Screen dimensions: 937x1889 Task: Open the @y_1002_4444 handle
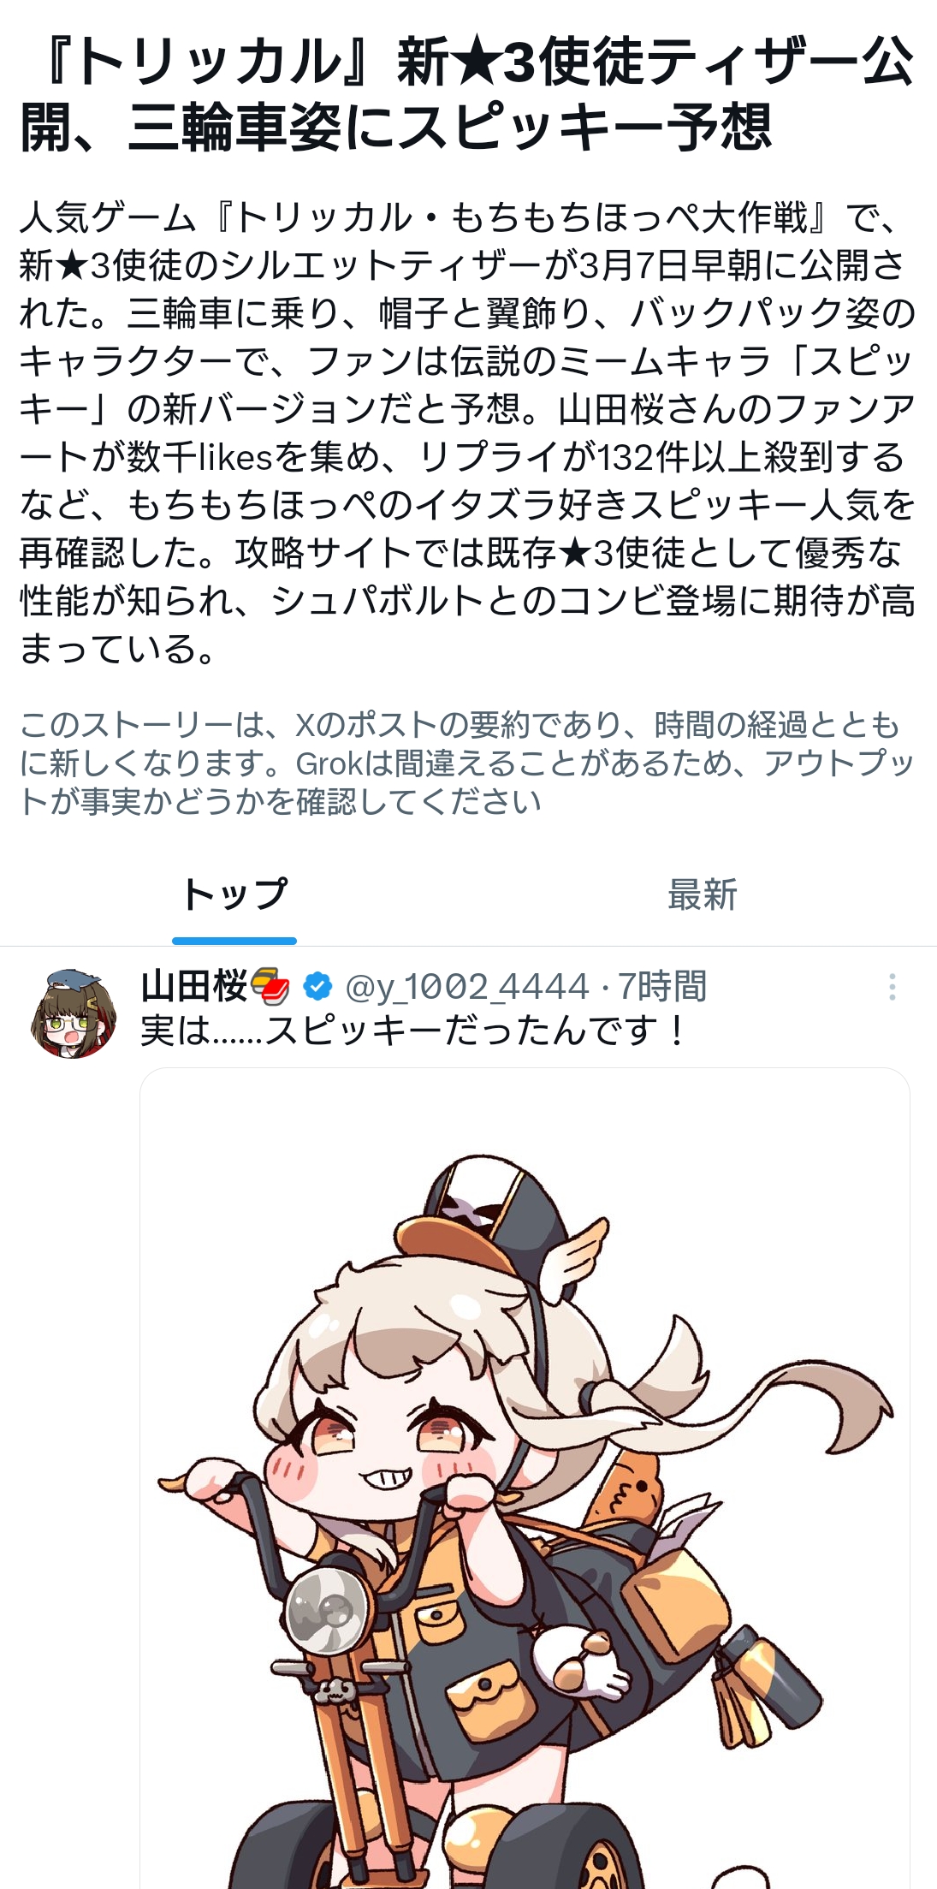click(x=467, y=987)
